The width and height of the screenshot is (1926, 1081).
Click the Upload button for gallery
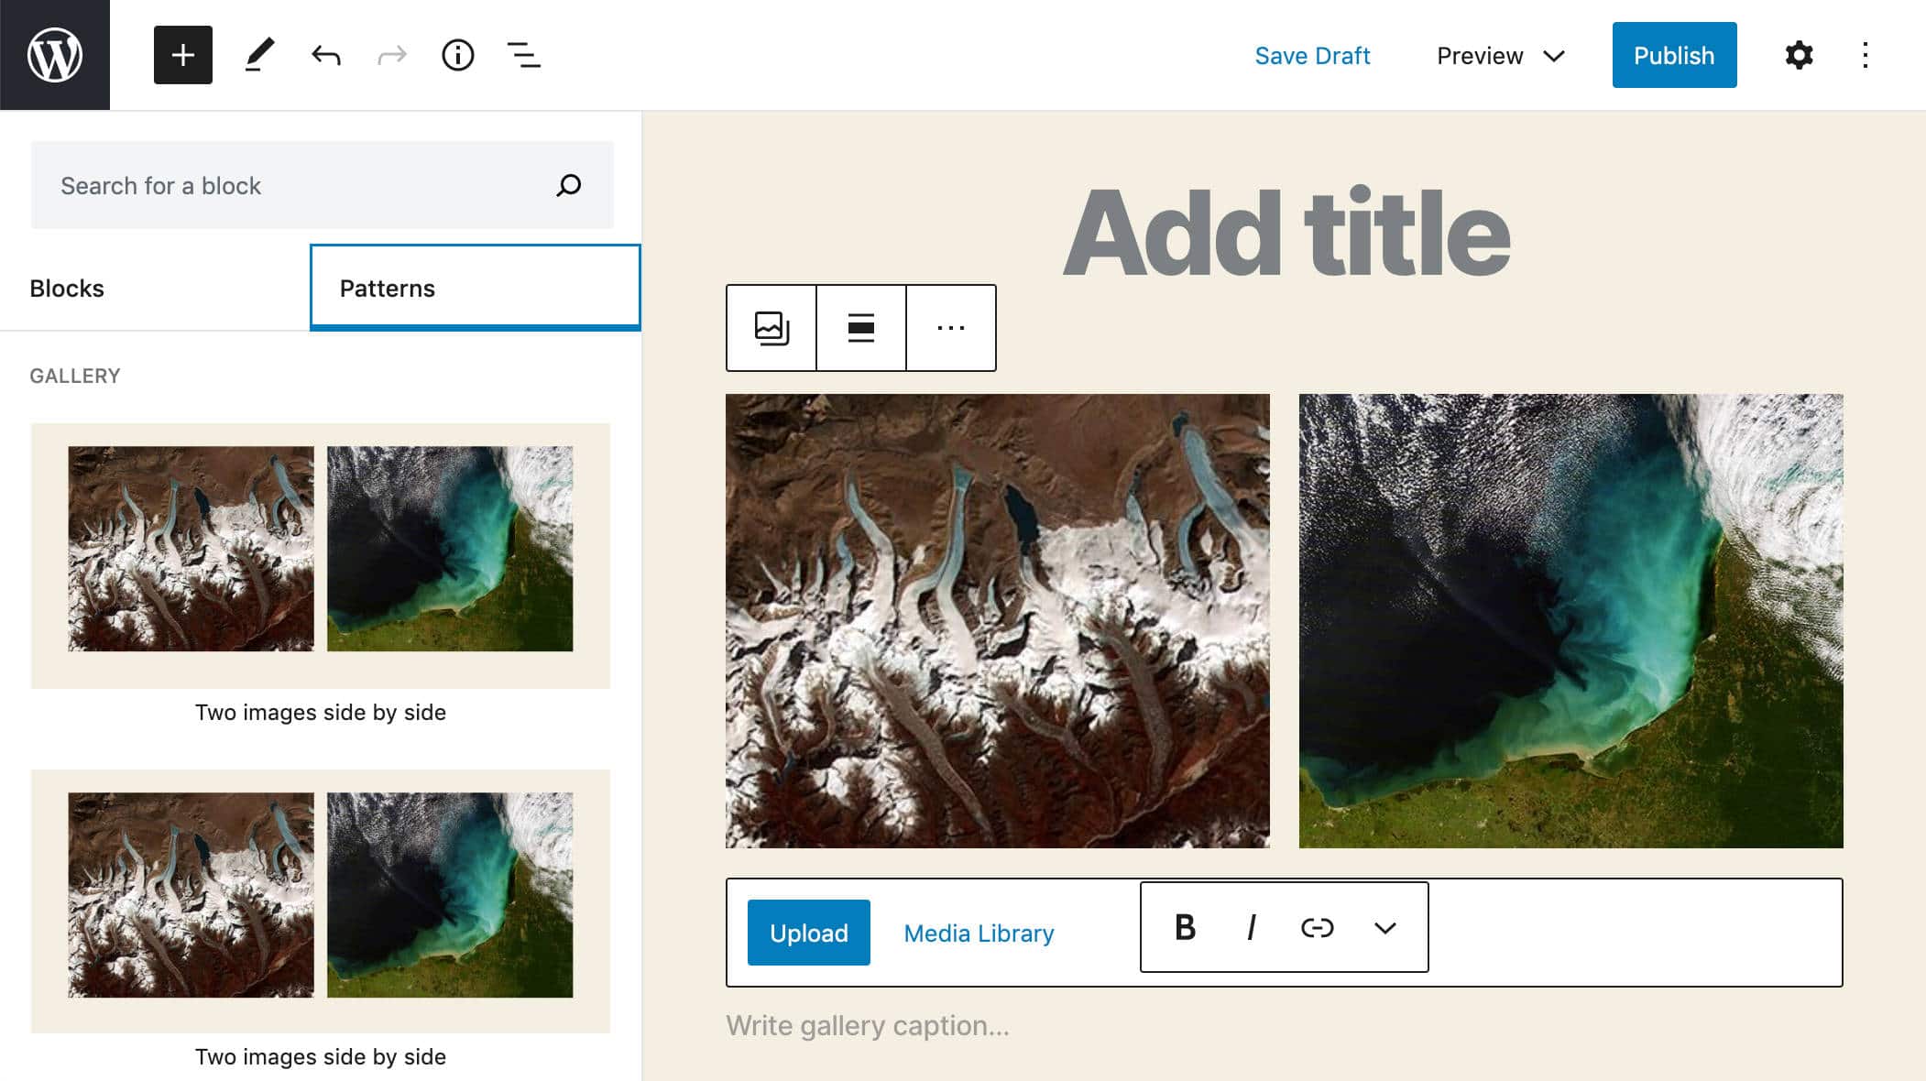(808, 933)
